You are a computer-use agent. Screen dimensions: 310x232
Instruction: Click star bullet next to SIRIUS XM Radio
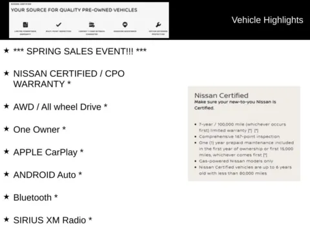point(6,219)
